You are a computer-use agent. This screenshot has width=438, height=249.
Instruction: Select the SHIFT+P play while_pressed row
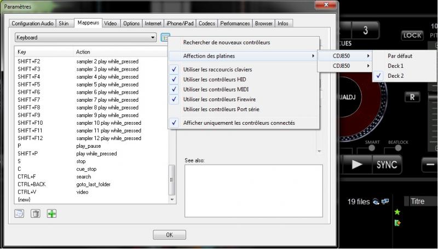click(91, 154)
